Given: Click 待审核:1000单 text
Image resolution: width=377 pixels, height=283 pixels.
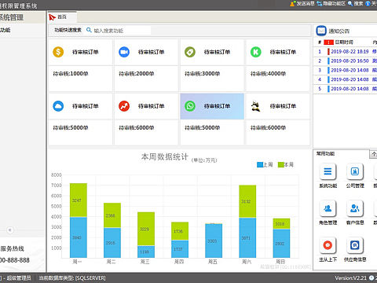Looking at the screenshot, I should [x=71, y=74].
